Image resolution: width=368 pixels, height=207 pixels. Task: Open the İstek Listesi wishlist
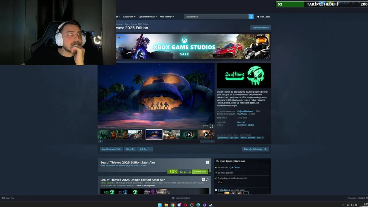point(264,17)
